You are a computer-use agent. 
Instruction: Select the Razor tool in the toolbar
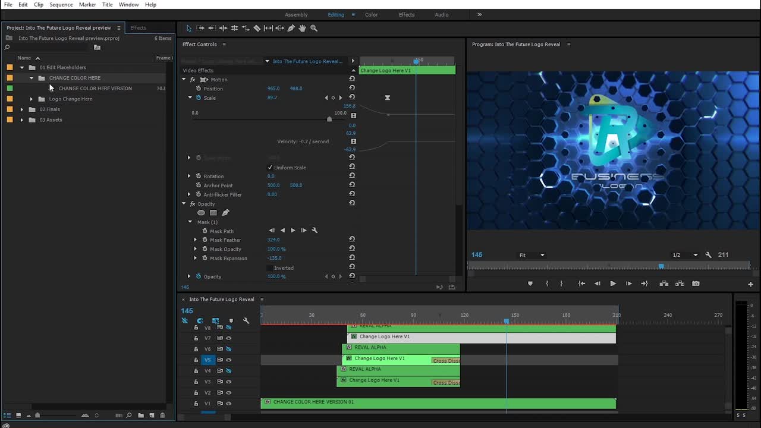257,28
